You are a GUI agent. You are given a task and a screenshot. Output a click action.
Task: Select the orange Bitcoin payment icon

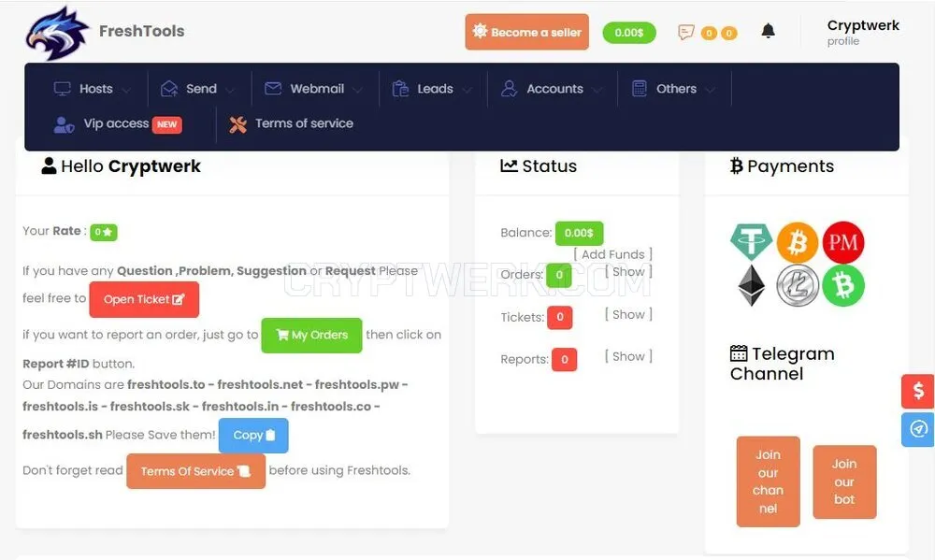coord(798,243)
